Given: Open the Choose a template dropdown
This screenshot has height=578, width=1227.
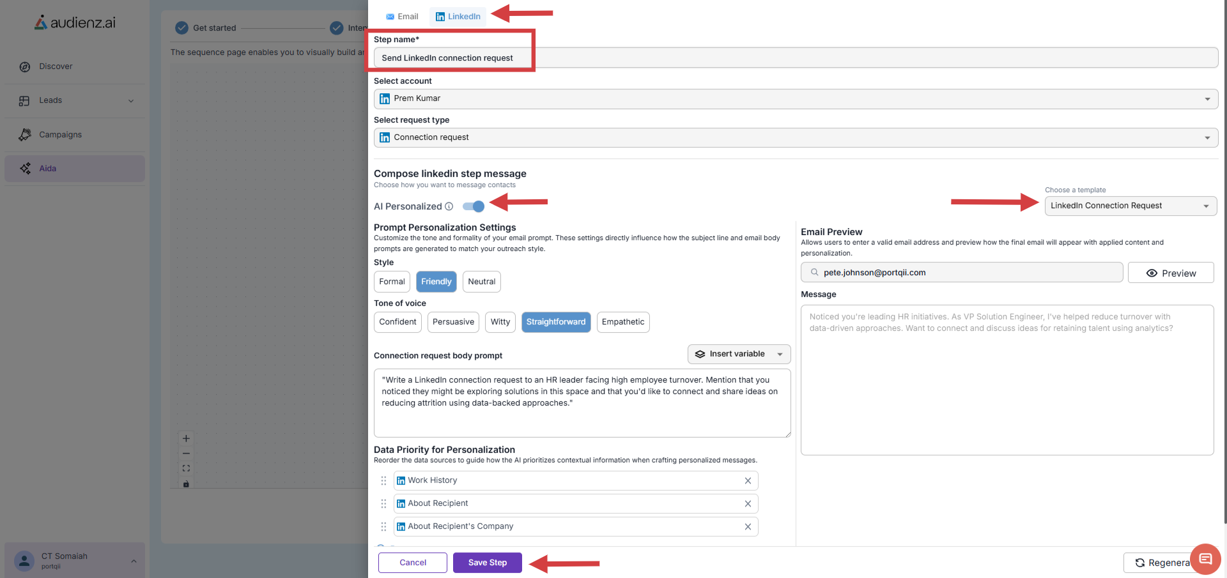Looking at the screenshot, I should pyautogui.click(x=1131, y=206).
